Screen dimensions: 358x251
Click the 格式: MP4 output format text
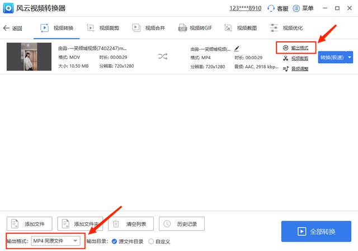pyautogui.click(x=200, y=58)
